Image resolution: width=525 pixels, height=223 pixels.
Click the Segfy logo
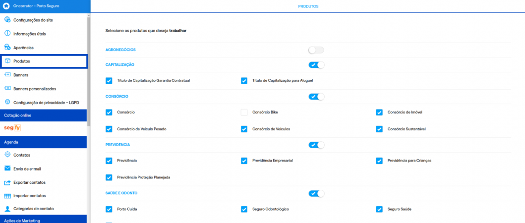pos(12,127)
